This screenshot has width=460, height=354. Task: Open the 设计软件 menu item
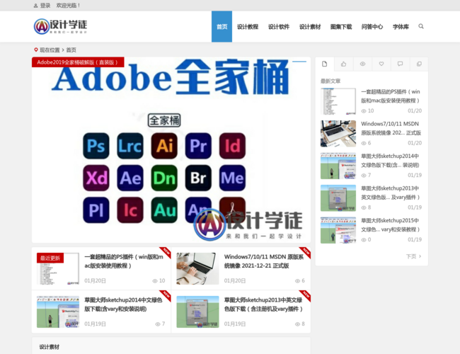tap(279, 27)
